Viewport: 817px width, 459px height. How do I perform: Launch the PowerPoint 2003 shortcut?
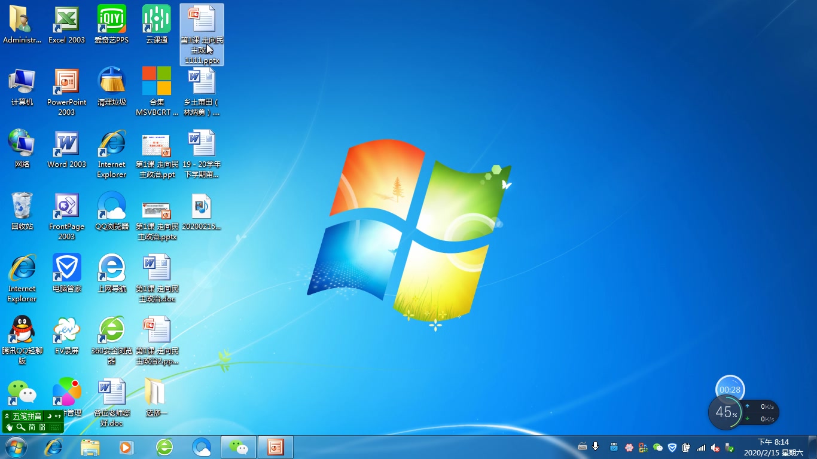(x=66, y=91)
